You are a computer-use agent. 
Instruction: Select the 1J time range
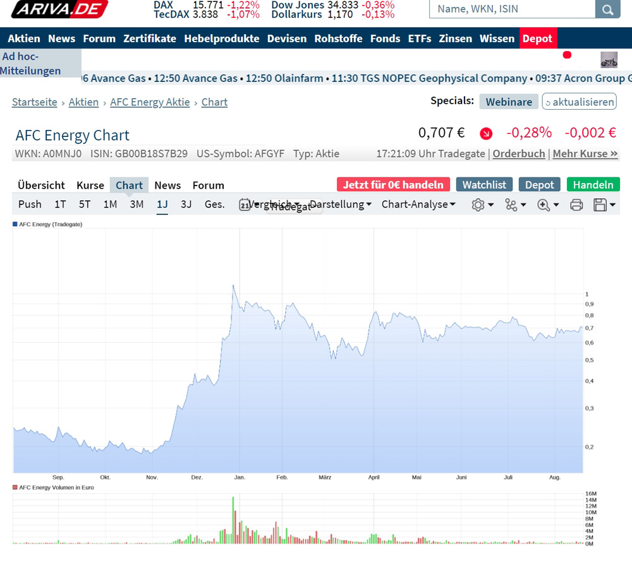pos(162,204)
